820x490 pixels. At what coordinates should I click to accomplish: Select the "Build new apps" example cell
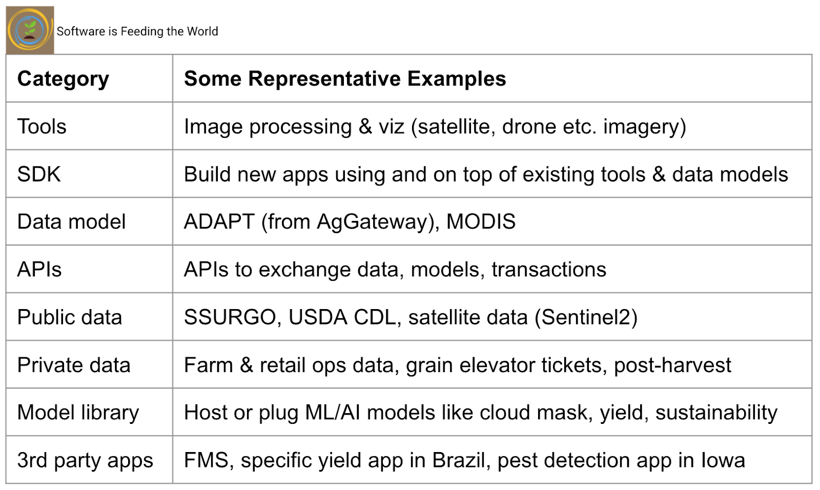485,174
